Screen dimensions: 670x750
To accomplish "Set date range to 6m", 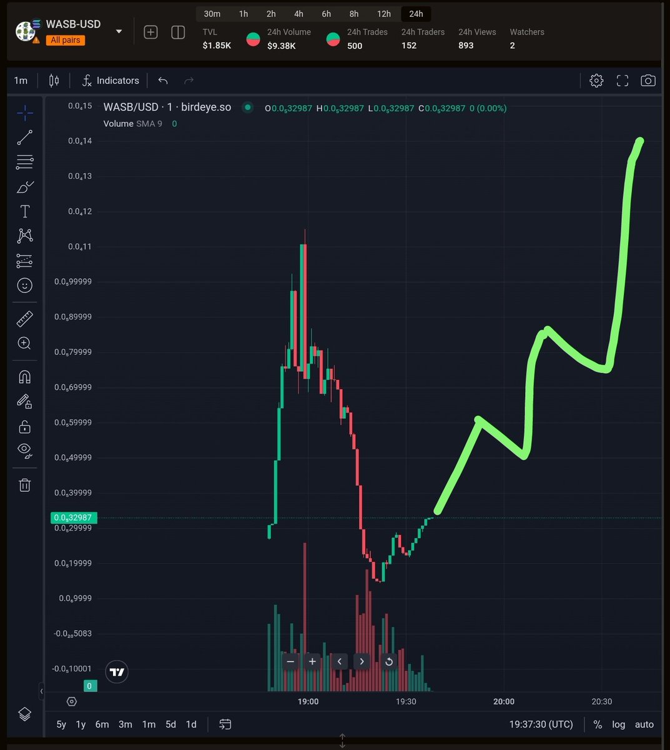I will (102, 724).
